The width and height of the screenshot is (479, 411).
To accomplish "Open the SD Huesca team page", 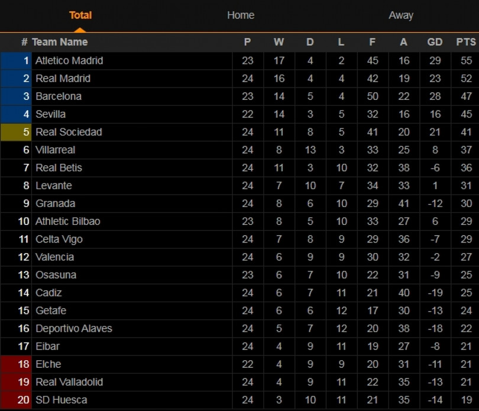I will (61, 400).
